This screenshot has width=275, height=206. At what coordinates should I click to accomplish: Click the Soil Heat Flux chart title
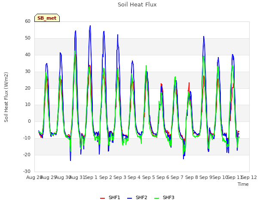(137, 5)
